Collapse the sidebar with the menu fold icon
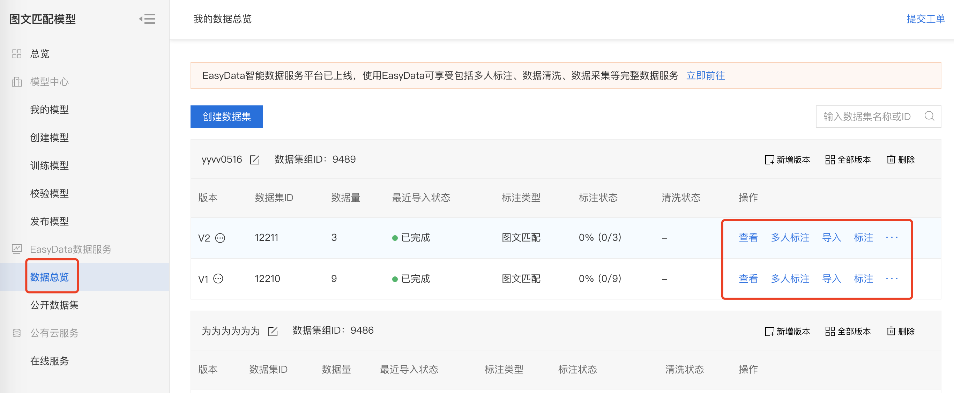The image size is (954, 393). tap(147, 19)
